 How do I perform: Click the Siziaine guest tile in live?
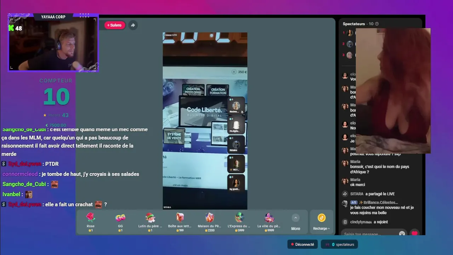coord(236,144)
